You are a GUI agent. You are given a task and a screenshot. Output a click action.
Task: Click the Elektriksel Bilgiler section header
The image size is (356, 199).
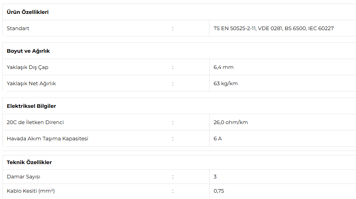[31, 106]
